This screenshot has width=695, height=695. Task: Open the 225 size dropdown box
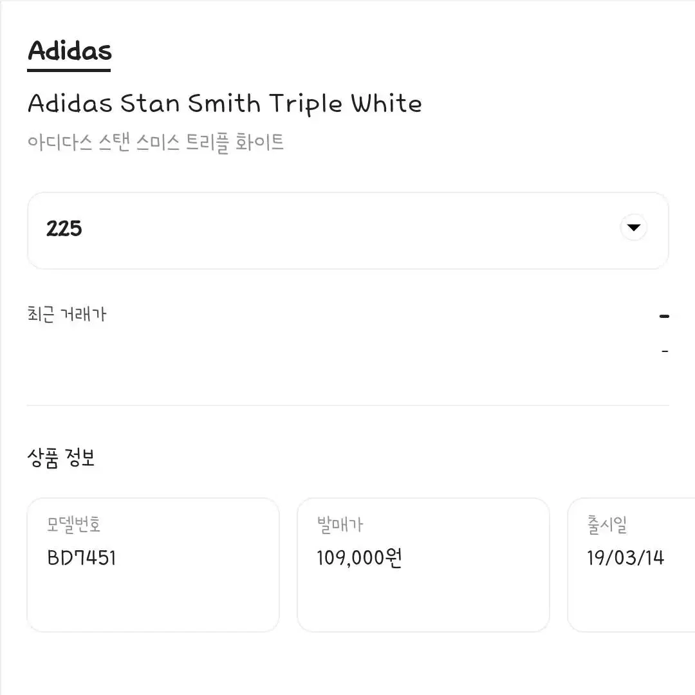[348, 230]
